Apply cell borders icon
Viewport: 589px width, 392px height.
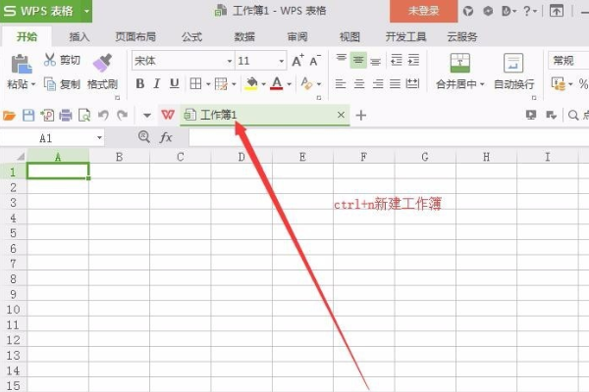pyautogui.click(x=195, y=83)
